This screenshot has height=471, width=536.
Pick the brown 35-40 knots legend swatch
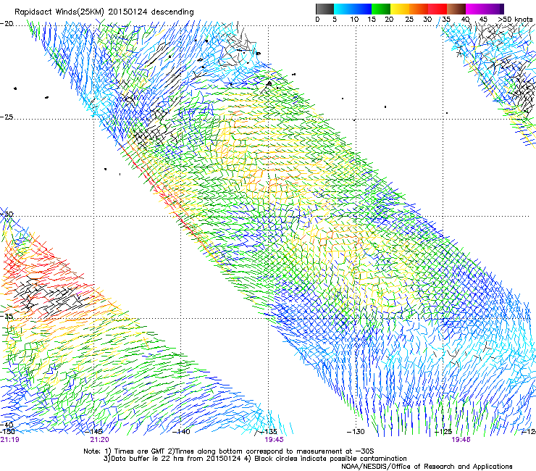point(456,9)
